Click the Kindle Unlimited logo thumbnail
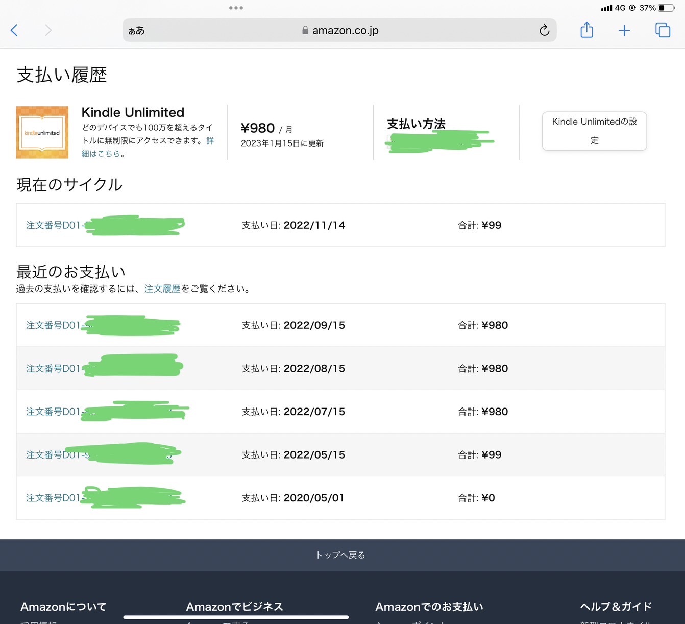This screenshot has height=624, width=685. point(42,132)
